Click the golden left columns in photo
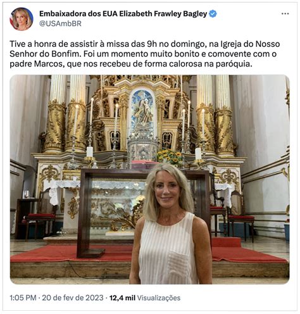This screenshot has height=314, width=300. 65,114
